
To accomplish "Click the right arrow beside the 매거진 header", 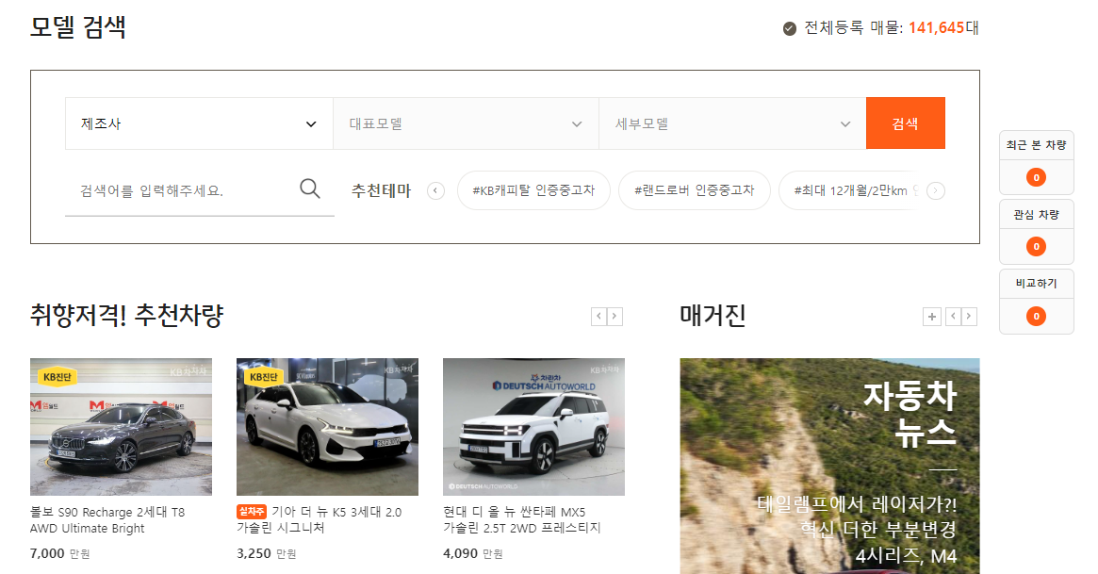I will [967, 317].
